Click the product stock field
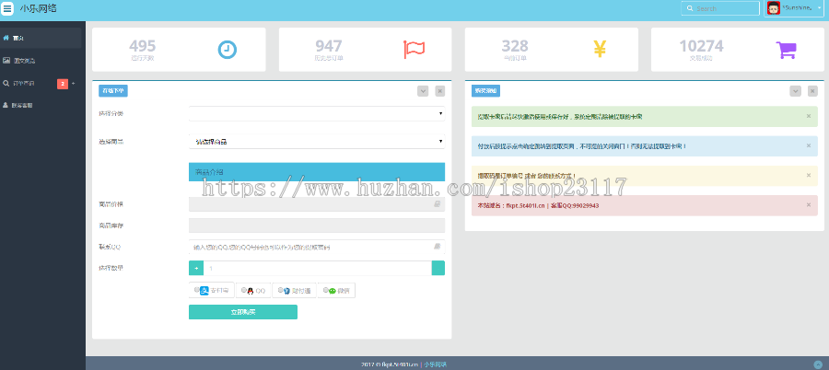 [x=317, y=225]
